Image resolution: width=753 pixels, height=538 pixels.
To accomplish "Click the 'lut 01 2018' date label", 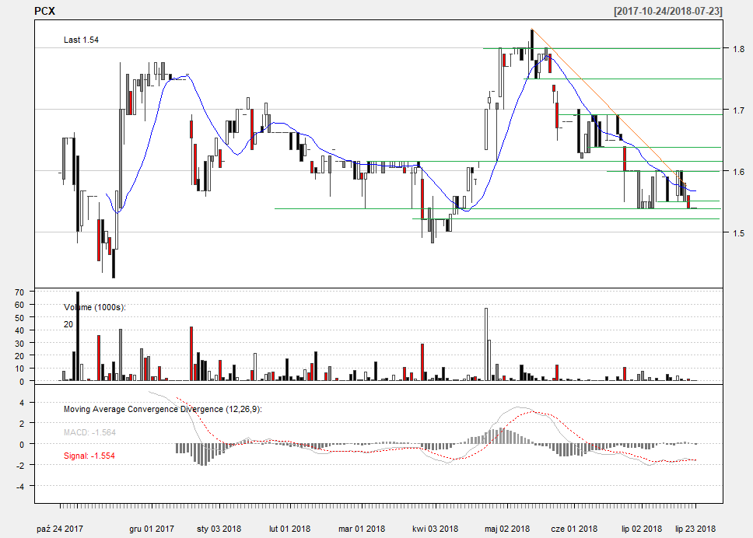I will click(289, 529).
